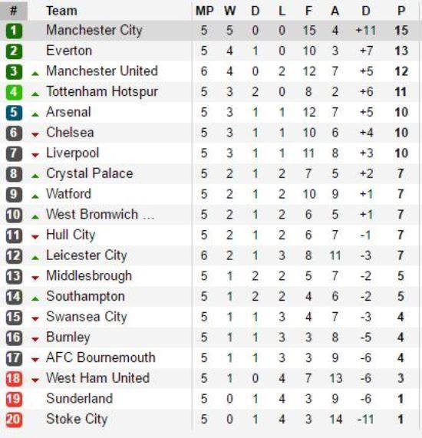This screenshot has width=422, height=438.
Task: Click green up arrow beside Southampton
Action: (x=35, y=299)
